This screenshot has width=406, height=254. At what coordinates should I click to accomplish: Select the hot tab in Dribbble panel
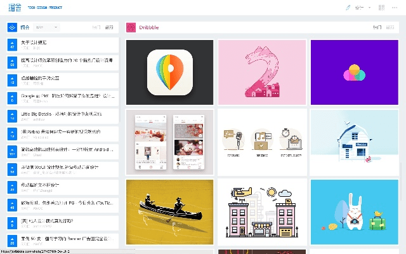(x=377, y=27)
